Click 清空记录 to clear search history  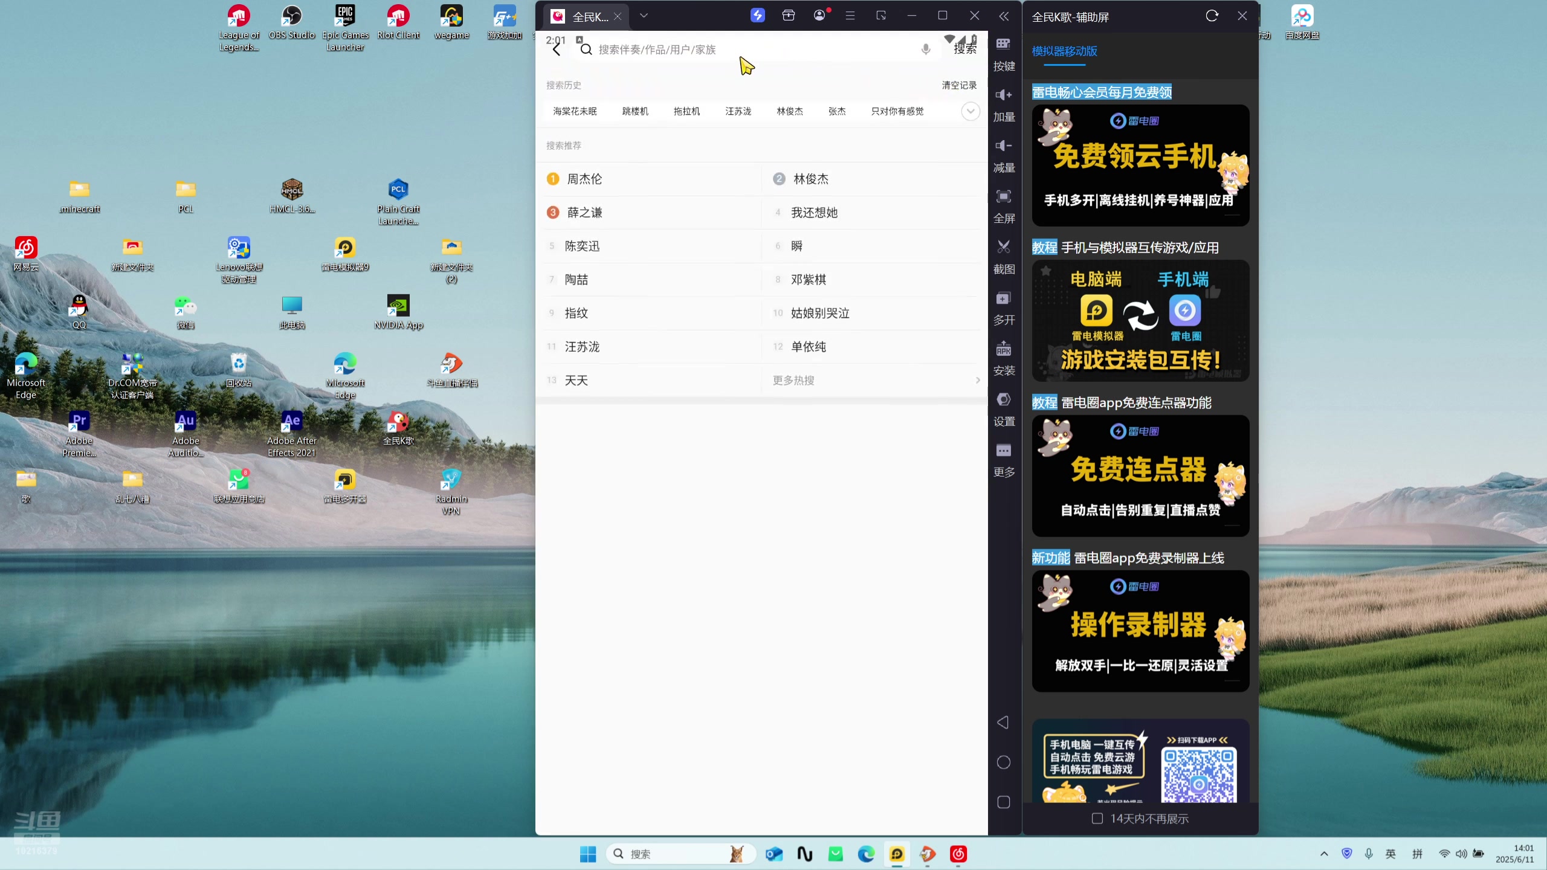959,85
